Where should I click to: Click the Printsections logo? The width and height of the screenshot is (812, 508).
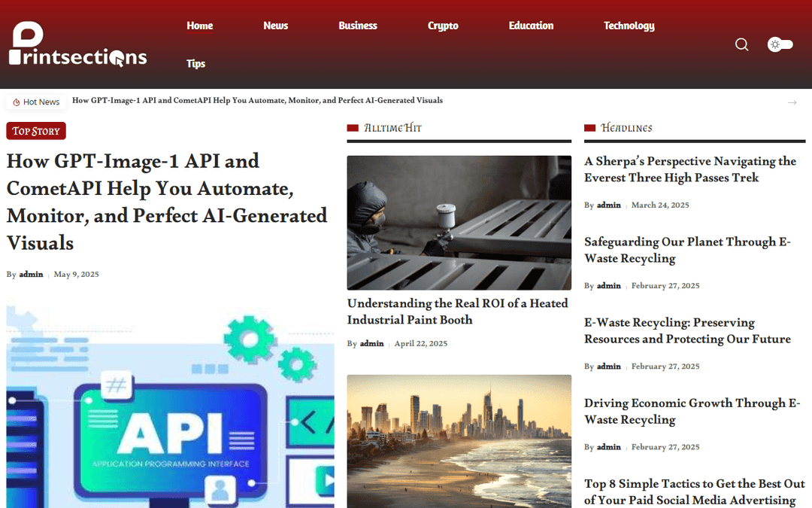click(77, 44)
